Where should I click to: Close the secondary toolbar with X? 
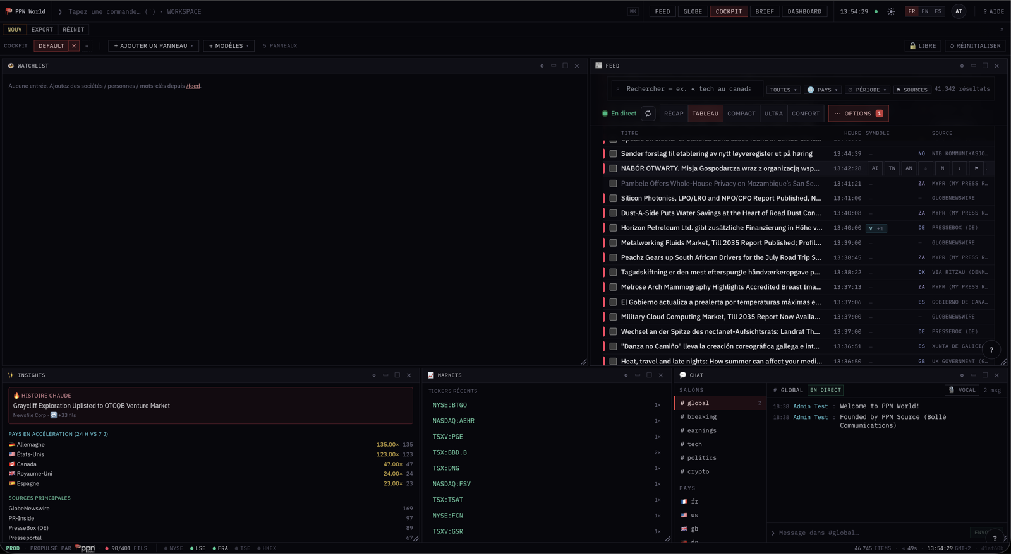(1002, 30)
